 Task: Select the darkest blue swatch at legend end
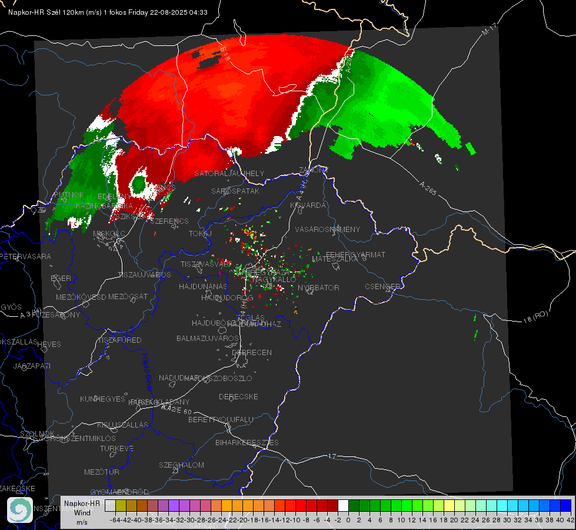click(x=566, y=505)
